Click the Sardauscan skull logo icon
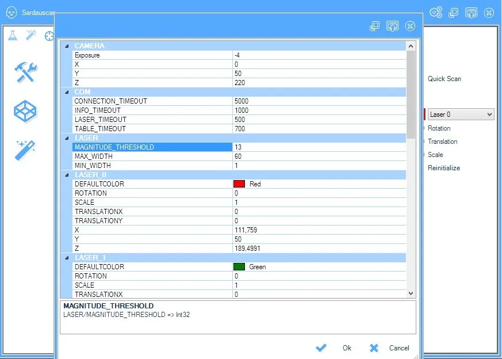Image resolution: width=502 pixels, height=359 pixels. [12, 13]
